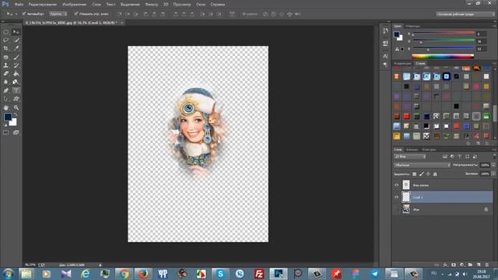Toggle the Показать упр. элем checkbox
Screen dimensions: 498x280
76,14
